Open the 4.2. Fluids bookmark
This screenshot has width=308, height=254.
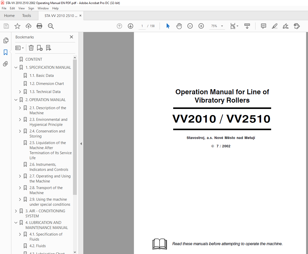38,246
